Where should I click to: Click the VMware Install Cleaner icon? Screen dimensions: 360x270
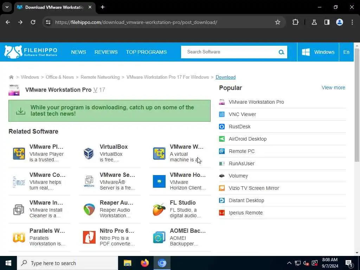click(x=19, y=210)
